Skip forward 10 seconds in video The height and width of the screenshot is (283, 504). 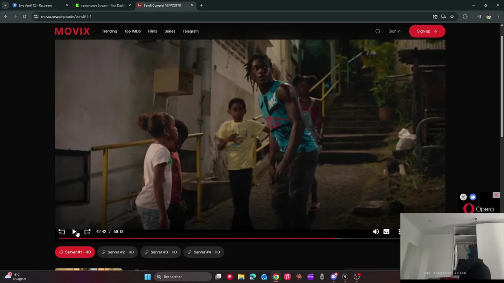coord(87,232)
